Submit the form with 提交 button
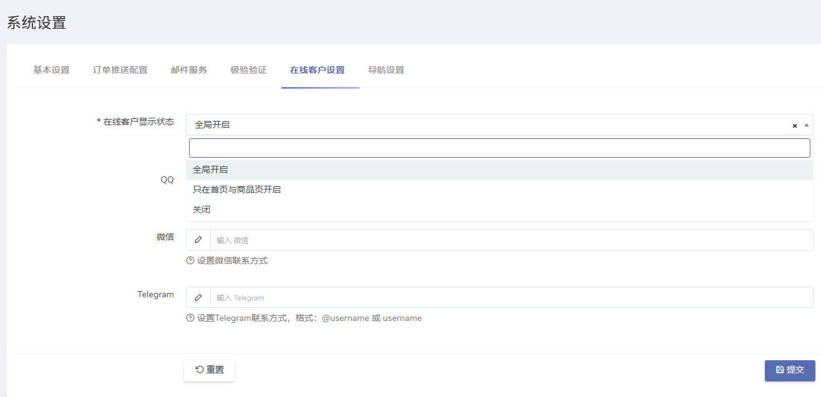Image resolution: width=821 pixels, height=397 pixels. pos(789,370)
